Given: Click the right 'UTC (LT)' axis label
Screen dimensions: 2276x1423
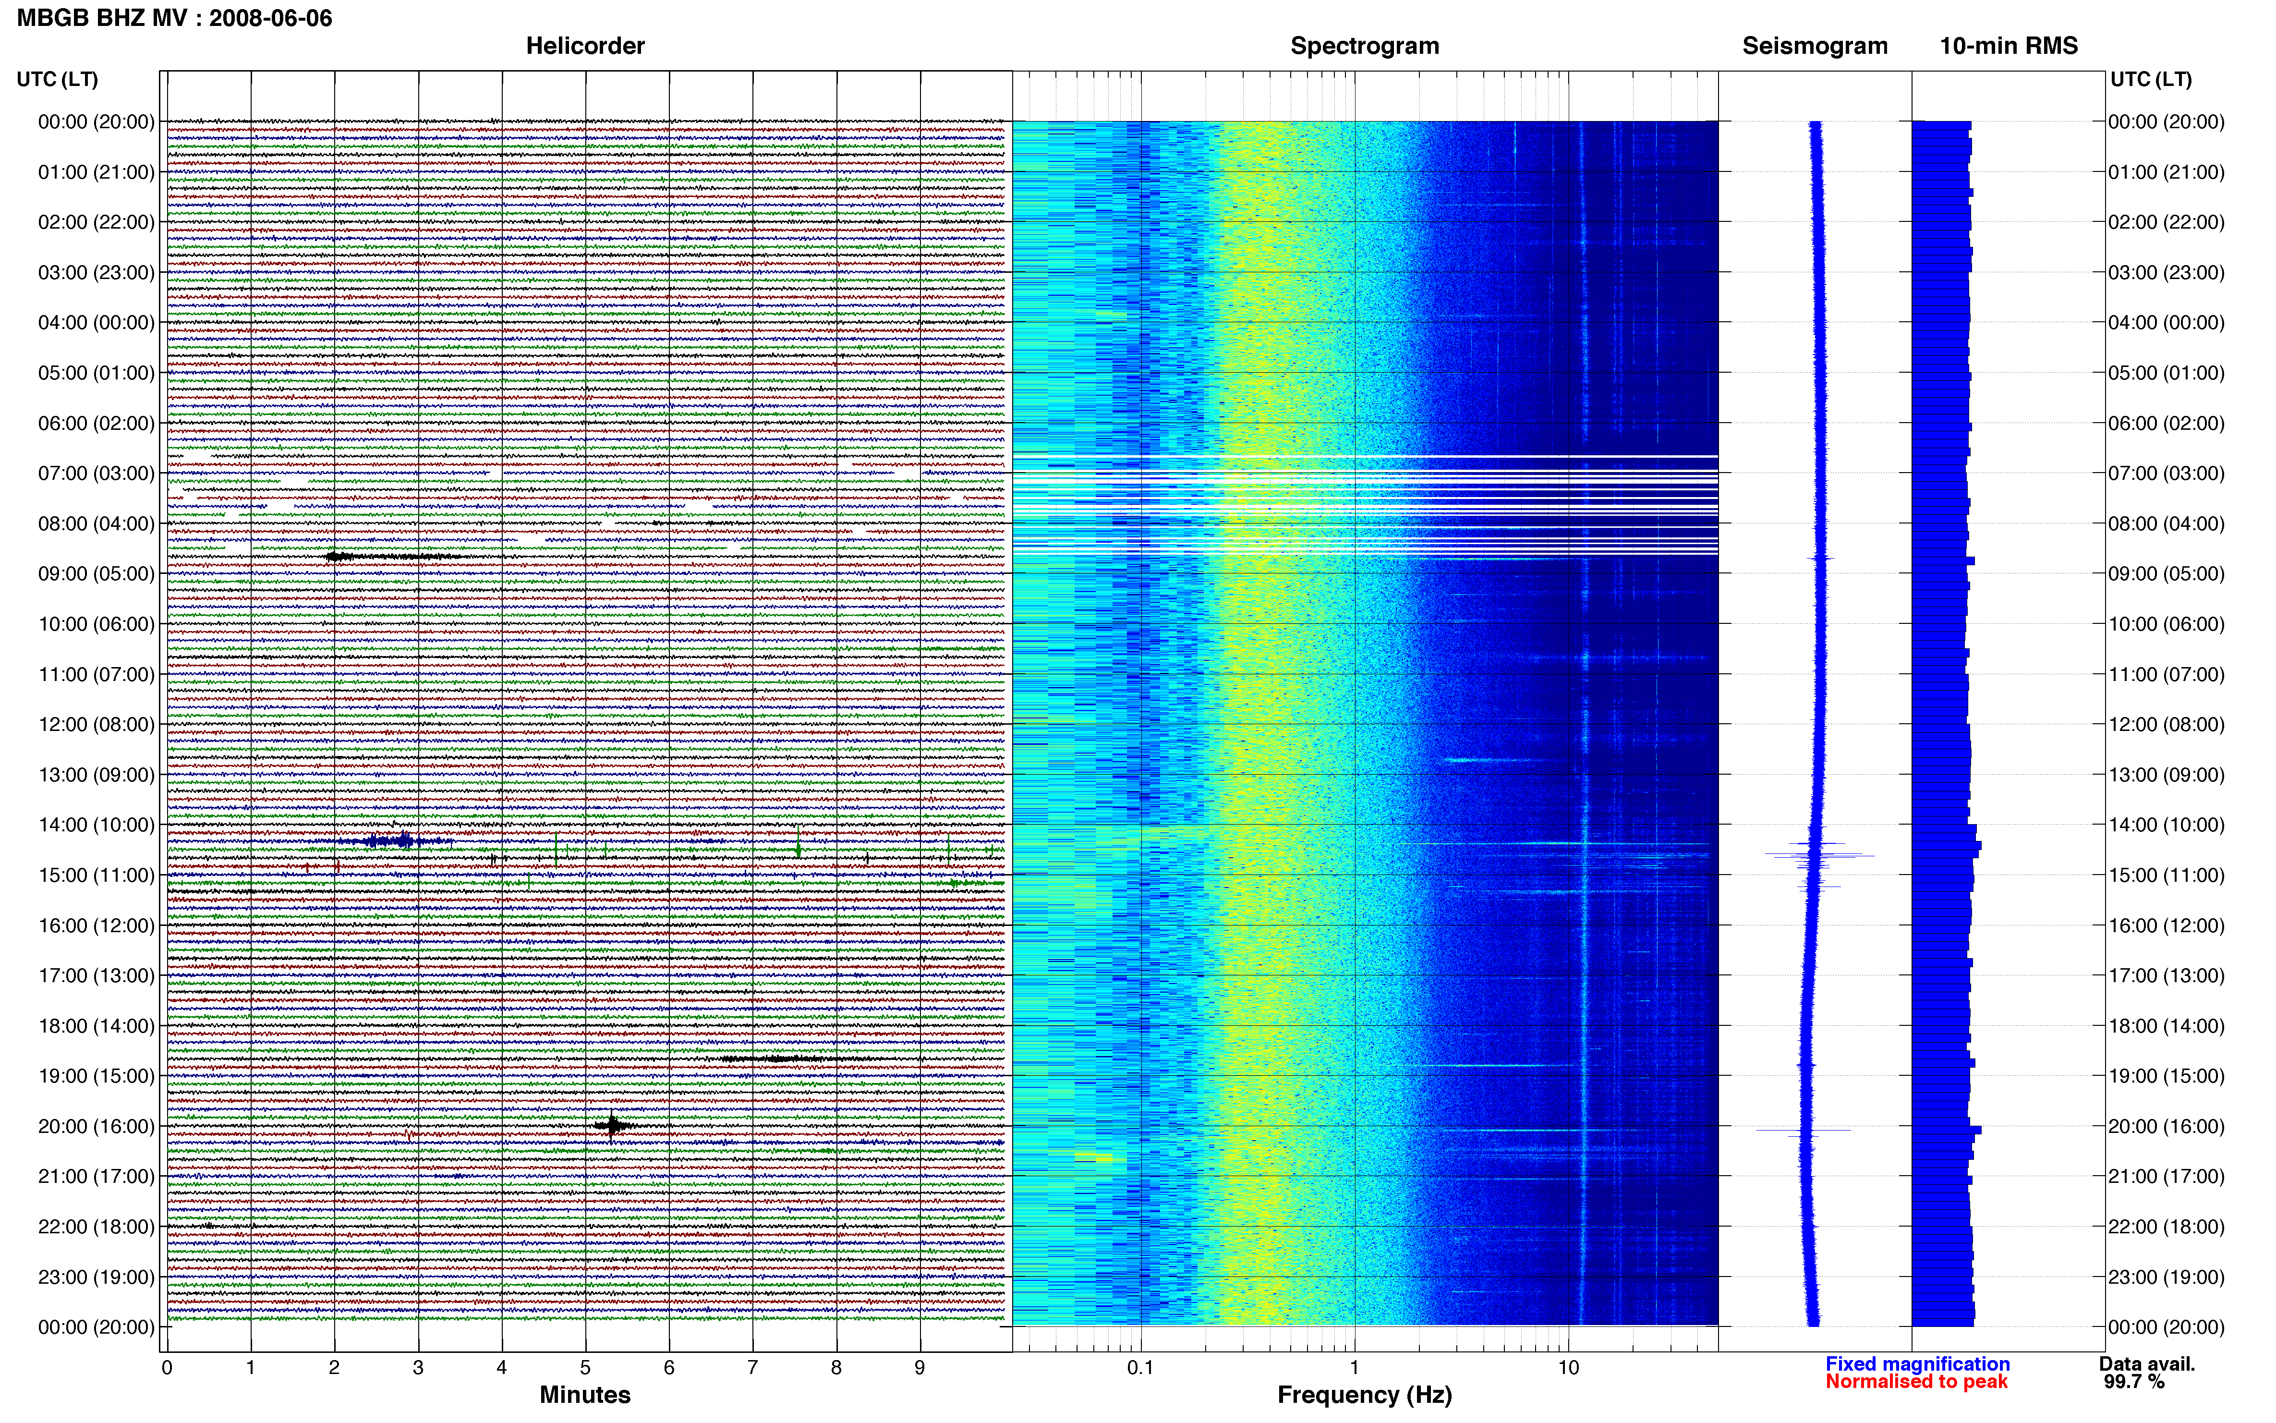Looking at the screenshot, I should (2151, 79).
